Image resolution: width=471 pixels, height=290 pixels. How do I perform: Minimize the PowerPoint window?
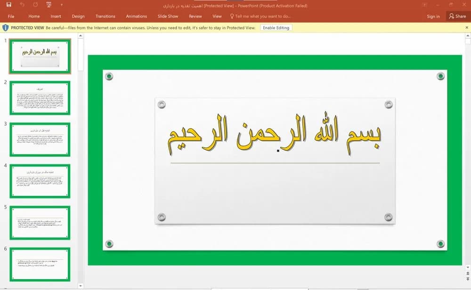(438, 5)
